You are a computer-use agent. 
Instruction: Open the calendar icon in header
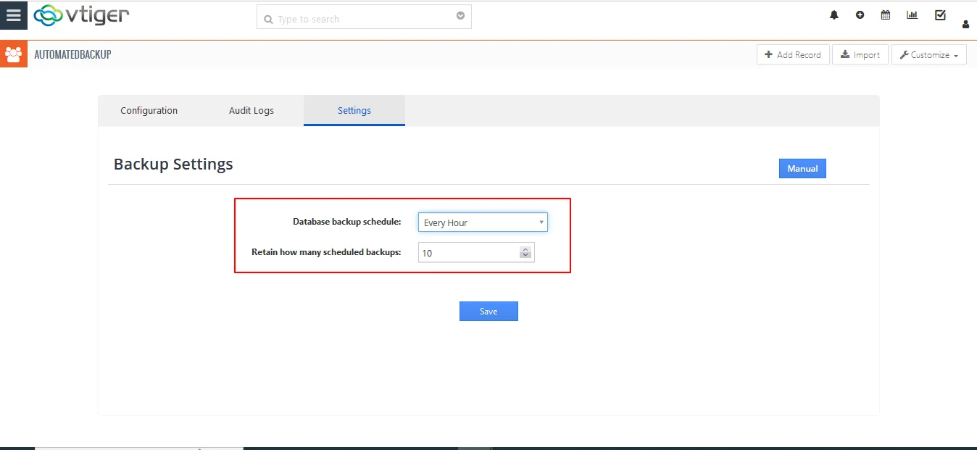pyautogui.click(x=886, y=15)
